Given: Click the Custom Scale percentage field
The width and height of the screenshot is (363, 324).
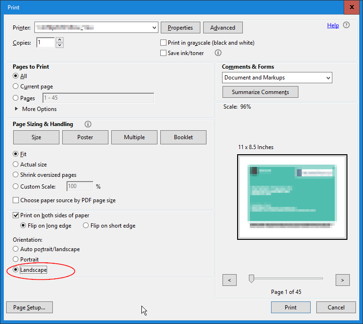Looking at the screenshot, I should (80, 186).
